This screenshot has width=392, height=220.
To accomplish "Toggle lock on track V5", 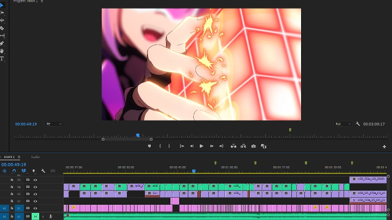I will point(12,180).
